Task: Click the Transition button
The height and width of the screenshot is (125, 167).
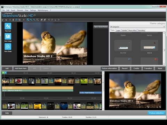Action: [148, 68]
